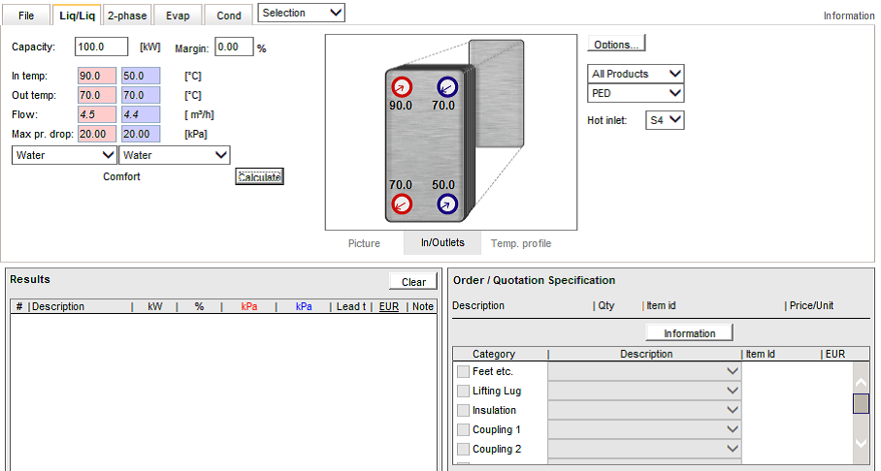The width and height of the screenshot is (881, 471).
Task: Open the Evap tab
Action: pos(178,16)
